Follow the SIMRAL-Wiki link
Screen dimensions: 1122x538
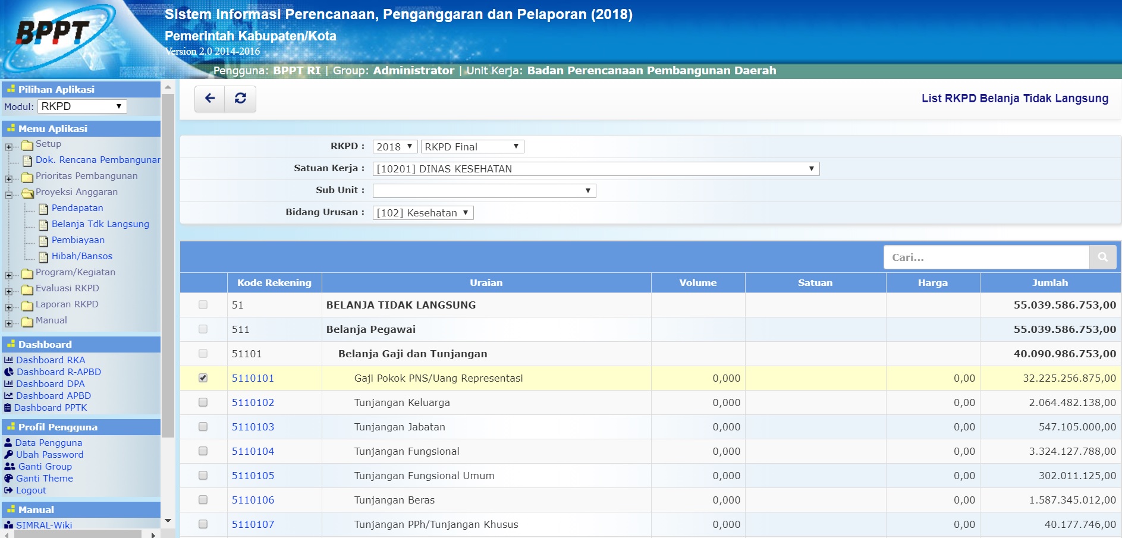(43, 524)
